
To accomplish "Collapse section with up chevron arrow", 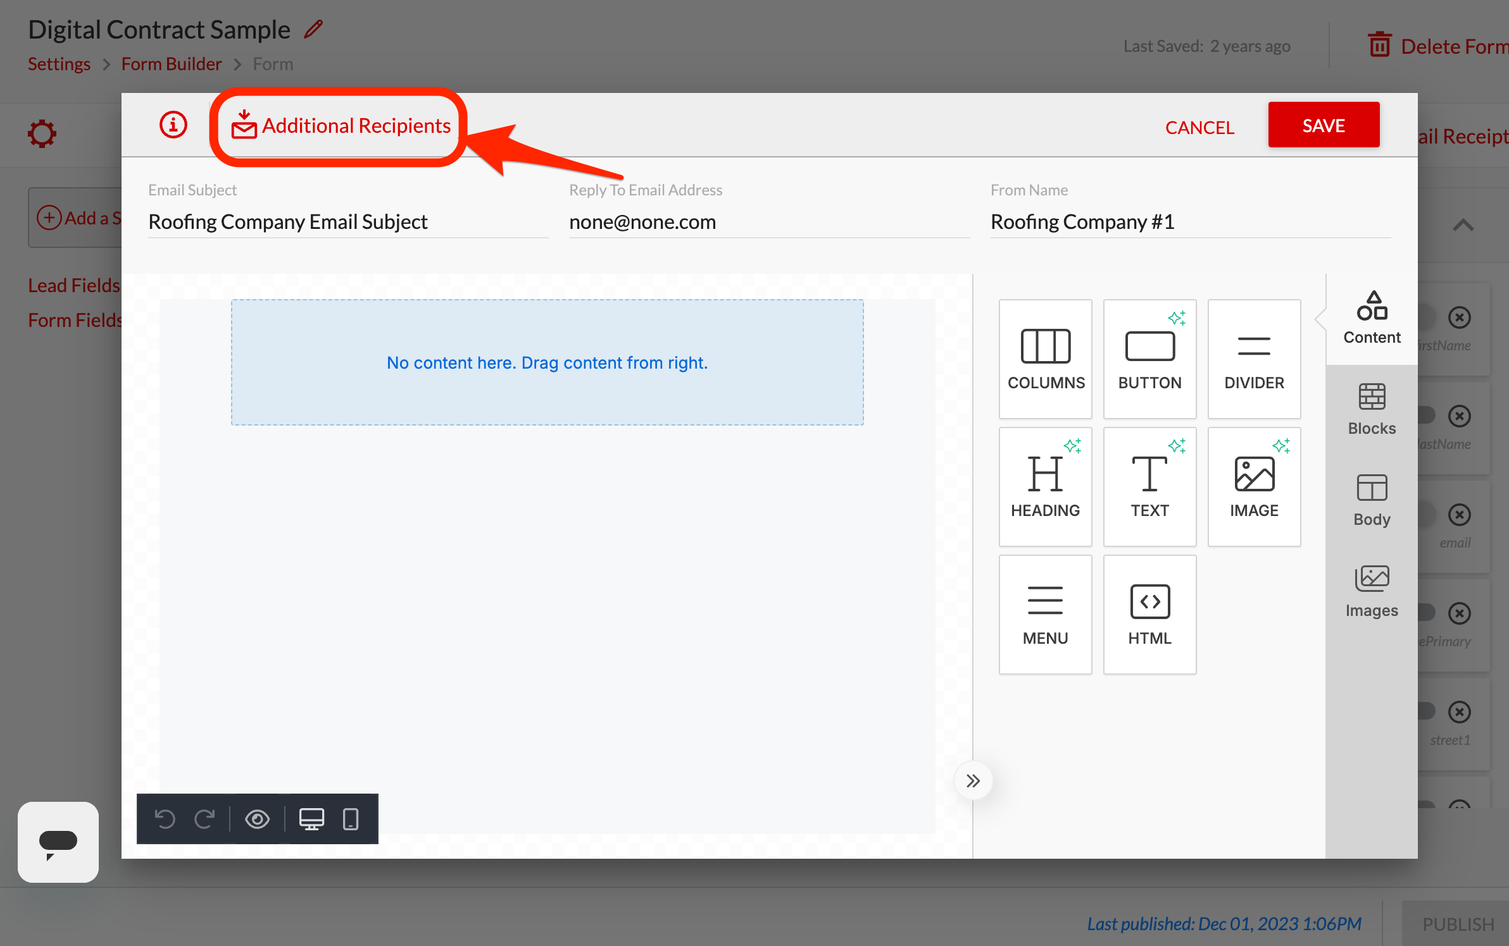I will [x=1463, y=224].
